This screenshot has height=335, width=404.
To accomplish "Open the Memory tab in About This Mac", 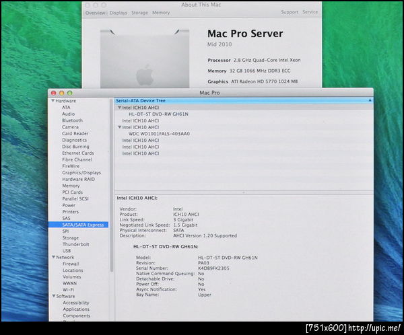I will (x=161, y=13).
